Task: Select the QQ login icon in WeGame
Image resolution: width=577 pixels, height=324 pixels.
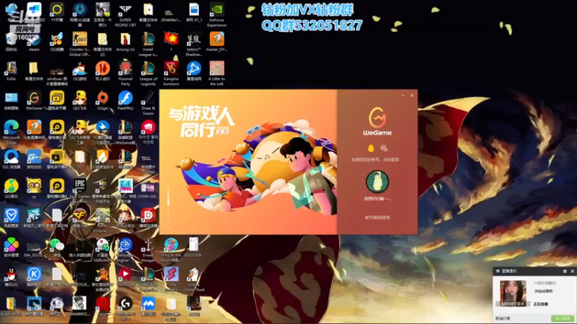Action: click(371, 148)
